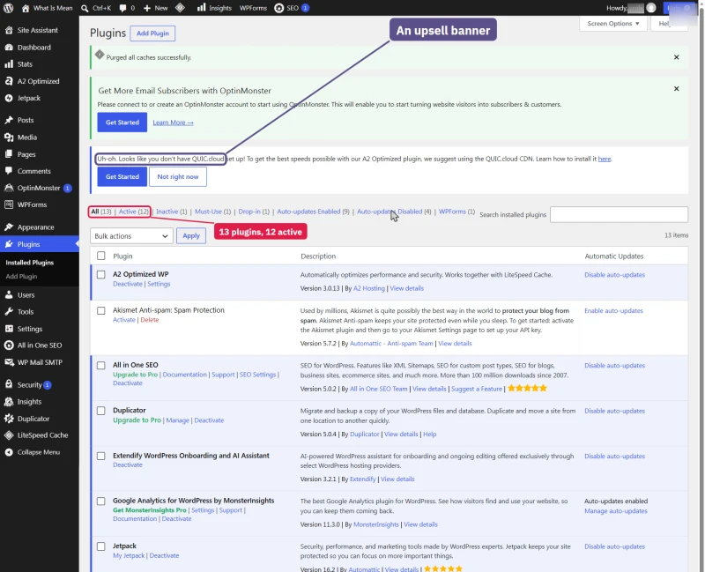
Task: Click the WordPress logo in admin bar
Action: [x=8, y=8]
